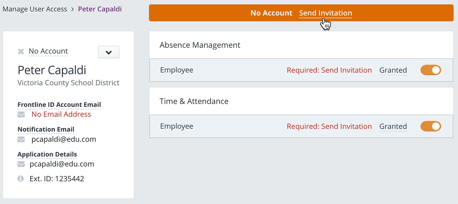The height and width of the screenshot is (204, 458).
Task: Click the X icon beside No Account
Action: (x=21, y=52)
